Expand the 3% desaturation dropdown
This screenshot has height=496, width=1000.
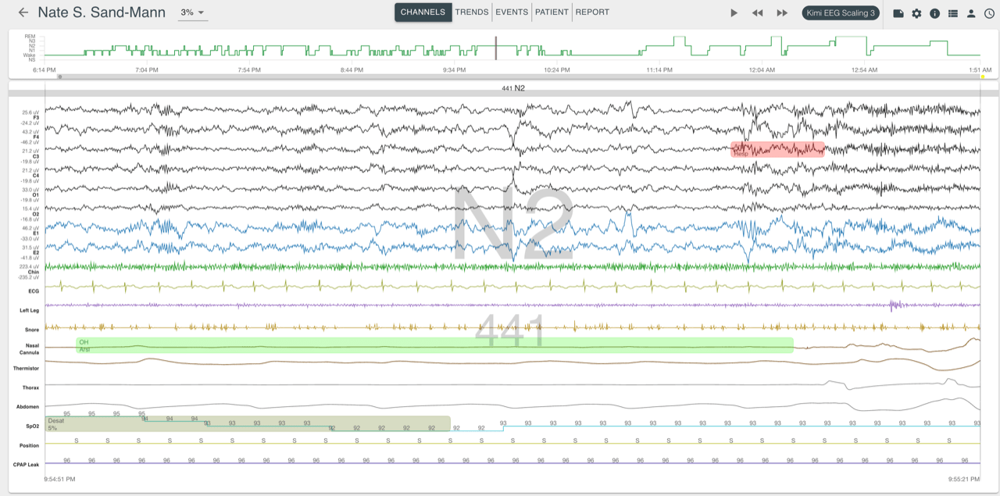(192, 12)
